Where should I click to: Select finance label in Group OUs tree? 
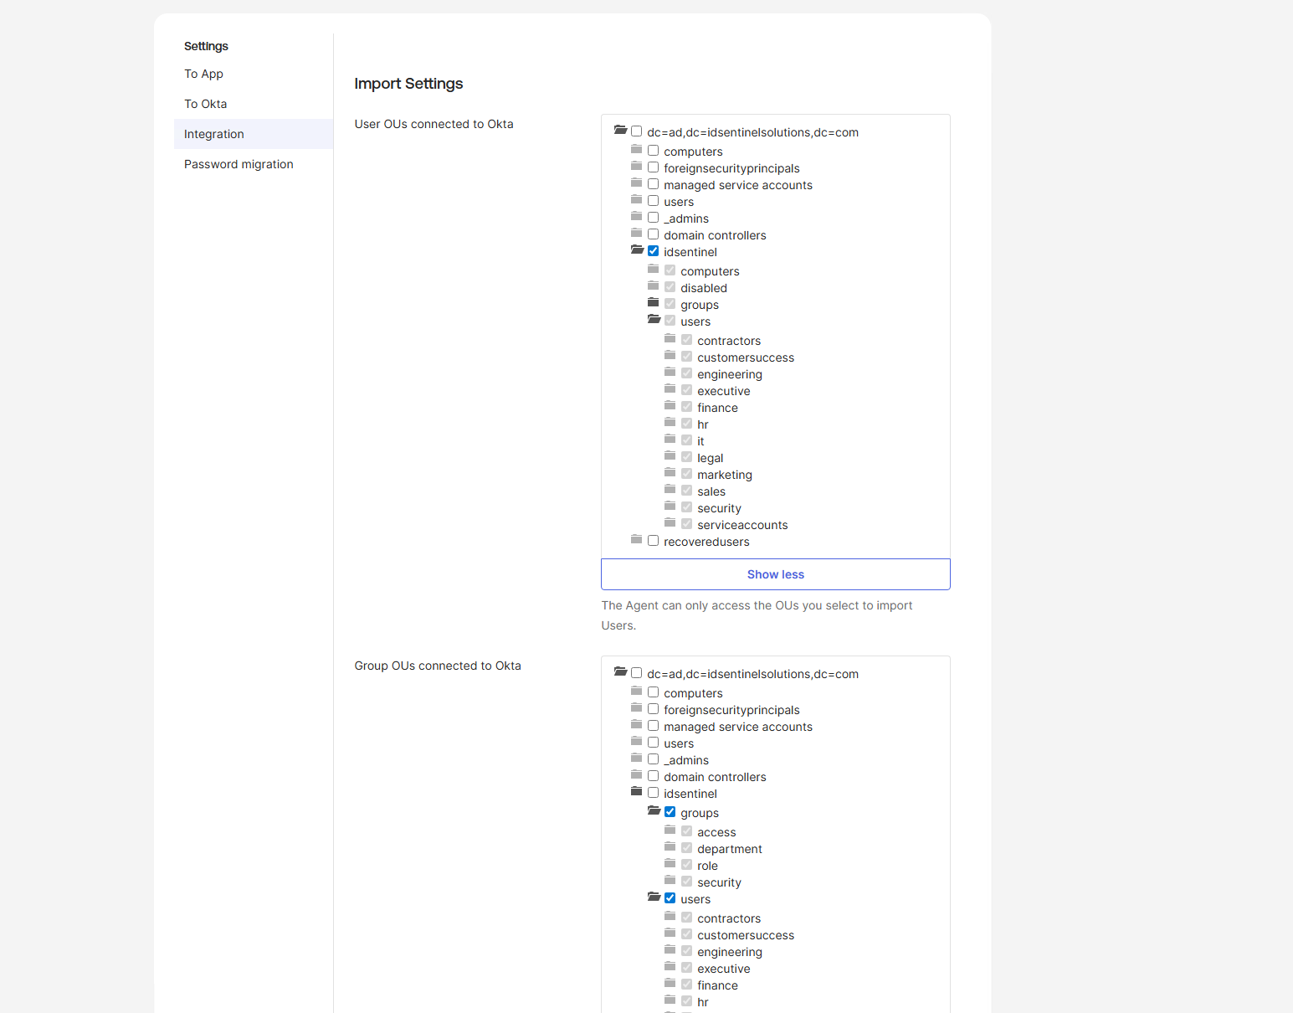717,985
